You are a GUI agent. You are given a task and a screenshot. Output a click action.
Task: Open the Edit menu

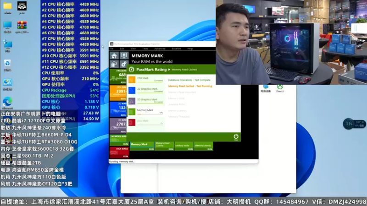pos(122,49)
